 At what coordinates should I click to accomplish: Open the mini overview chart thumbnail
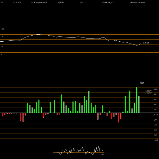tap(79, 152)
